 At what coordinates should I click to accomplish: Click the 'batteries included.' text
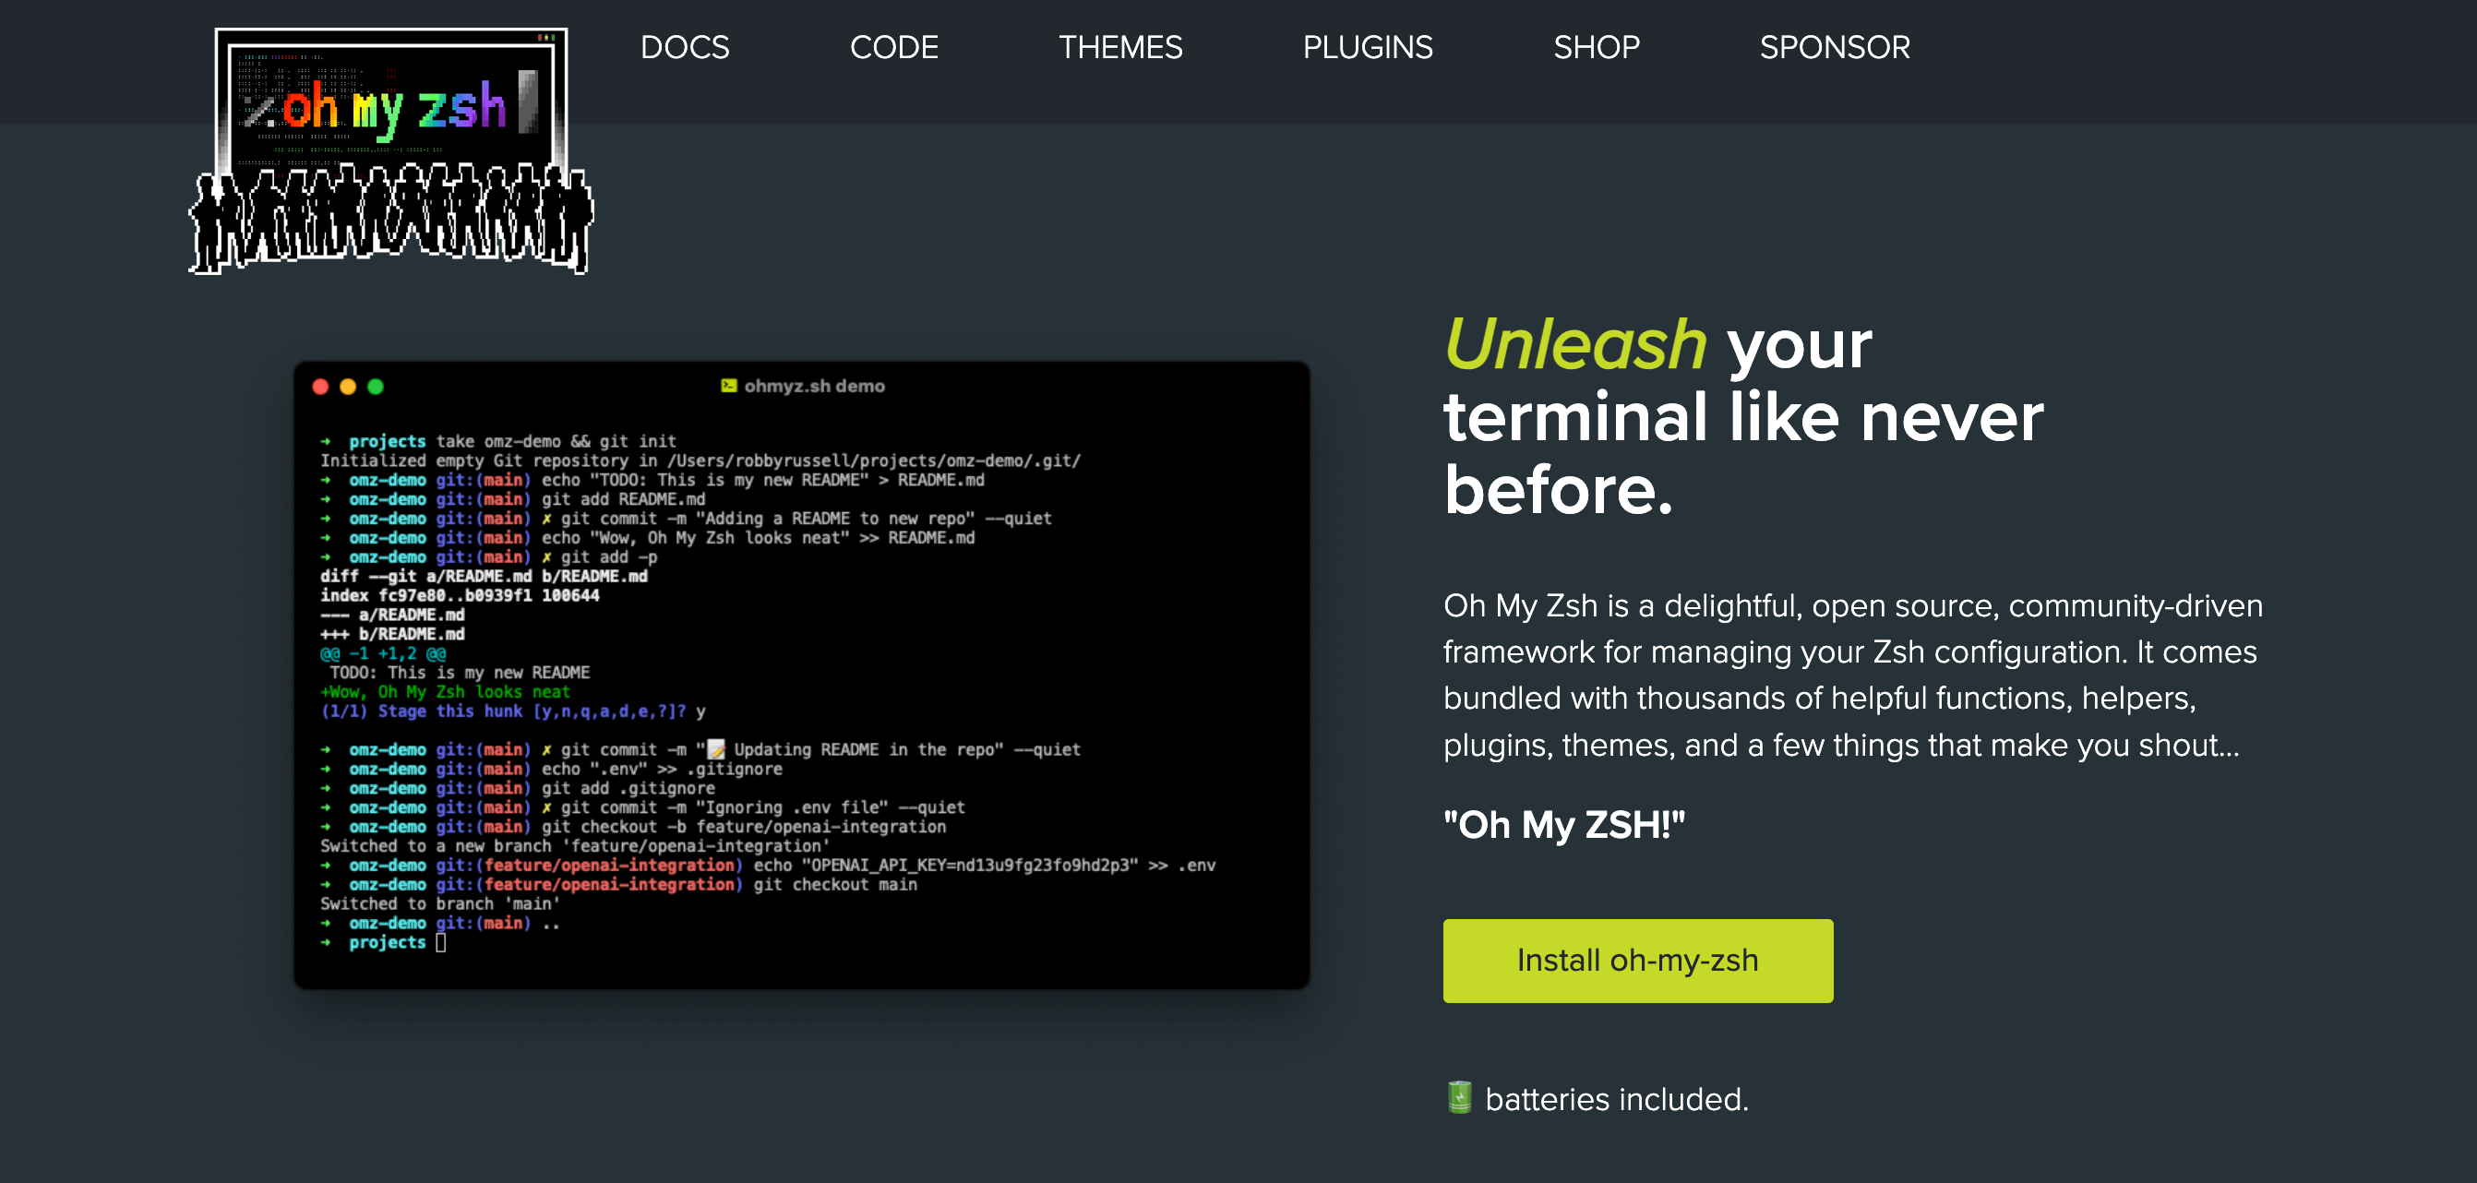coord(1616,1098)
